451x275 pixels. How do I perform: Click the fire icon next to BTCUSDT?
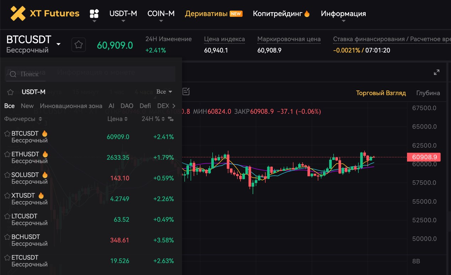[45, 134]
